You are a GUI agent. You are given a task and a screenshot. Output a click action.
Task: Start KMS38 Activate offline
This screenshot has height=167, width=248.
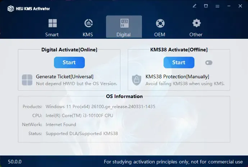(x=179, y=62)
